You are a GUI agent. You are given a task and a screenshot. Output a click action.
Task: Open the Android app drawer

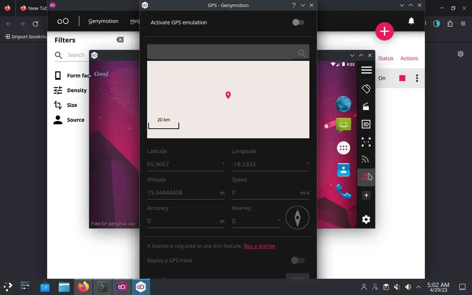pyautogui.click(x=343, y=148)
